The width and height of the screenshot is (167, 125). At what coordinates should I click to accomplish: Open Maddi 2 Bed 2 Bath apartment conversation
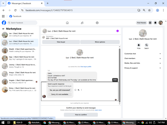click(x=20, y=50)
